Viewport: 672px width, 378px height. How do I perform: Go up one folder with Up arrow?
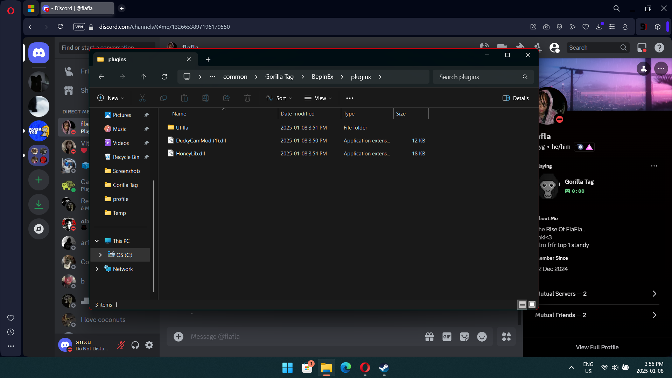143,77
